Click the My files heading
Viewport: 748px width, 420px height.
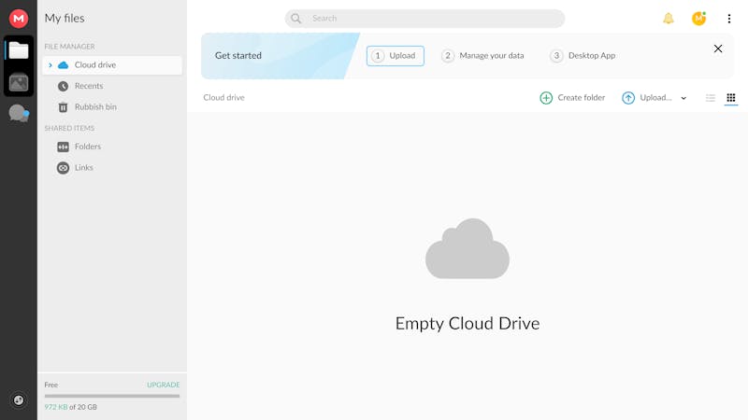coord(65,18)
